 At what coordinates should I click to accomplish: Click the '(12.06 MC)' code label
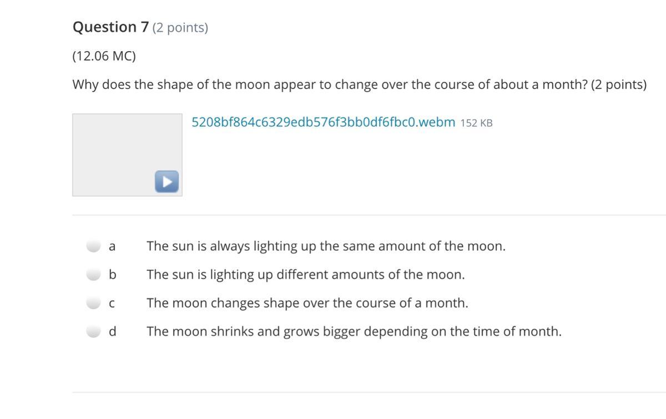(104, 56)
